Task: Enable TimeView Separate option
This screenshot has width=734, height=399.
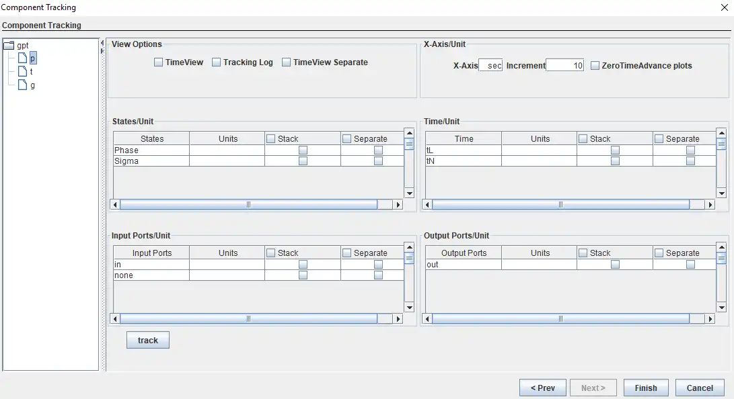Action: pyautogui.click(x=287, y=62)
